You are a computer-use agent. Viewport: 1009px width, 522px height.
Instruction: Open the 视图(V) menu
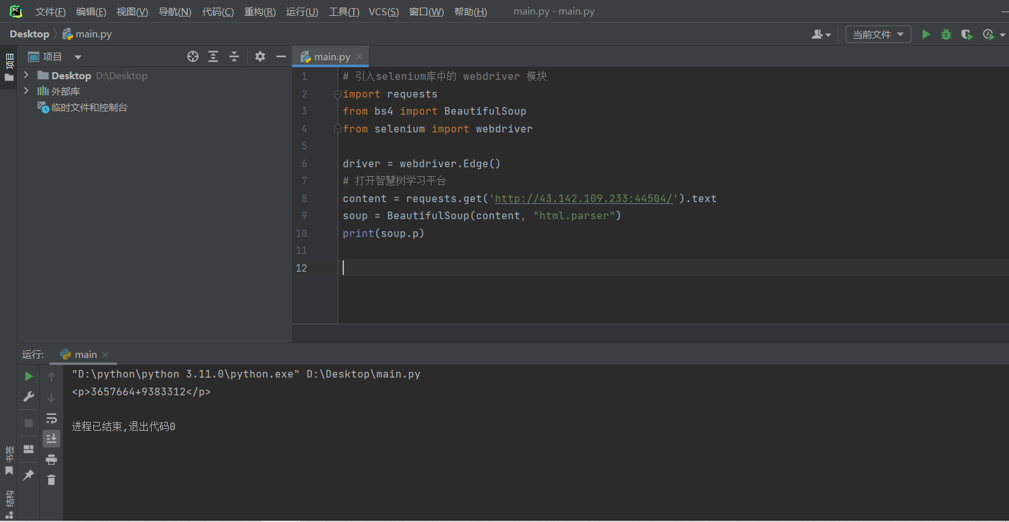pyautogui.click(x=132, y=12)
